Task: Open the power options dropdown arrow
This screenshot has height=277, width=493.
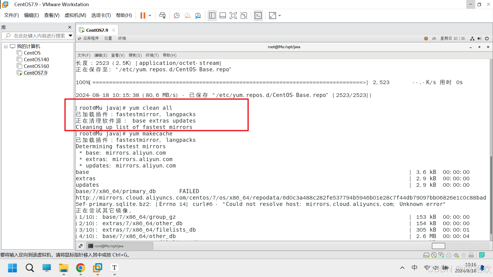Action: point(150,16)
